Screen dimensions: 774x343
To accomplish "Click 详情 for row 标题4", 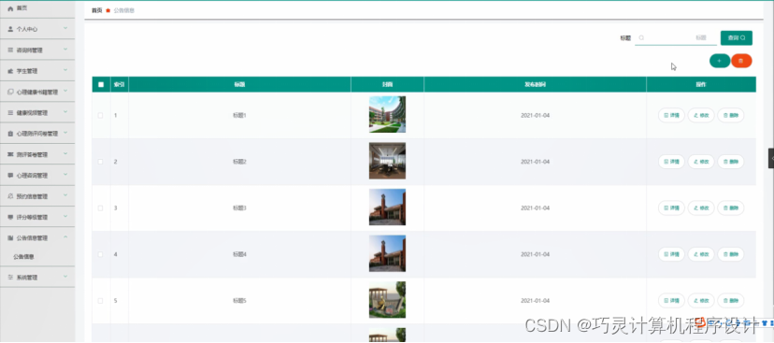I will [671, 254].
